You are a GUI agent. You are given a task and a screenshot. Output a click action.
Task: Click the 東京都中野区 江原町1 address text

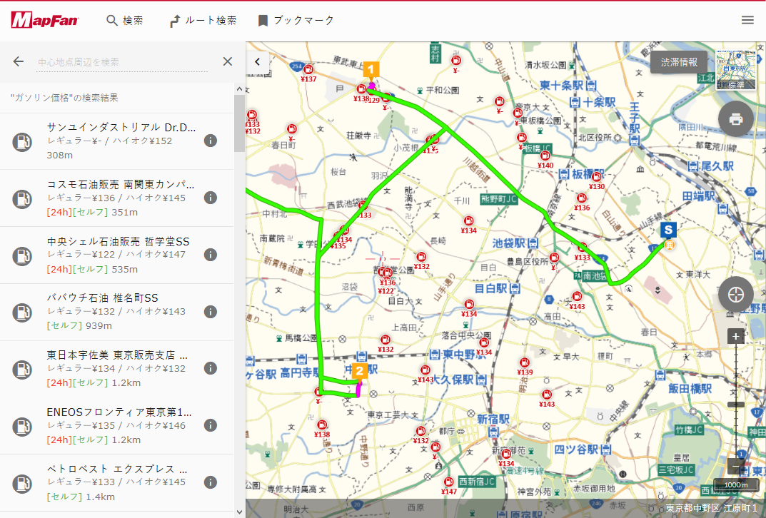click(x=711, y=508)
